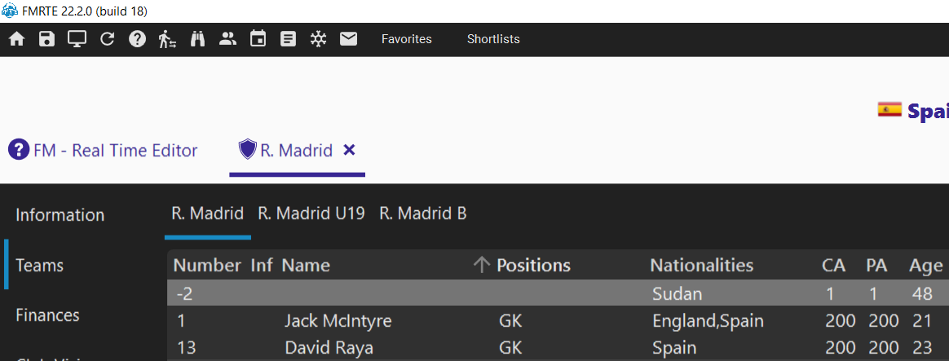949x361 pixels.
Task: Open the Finances sidebar section
Action: click(x=48, y=315)
